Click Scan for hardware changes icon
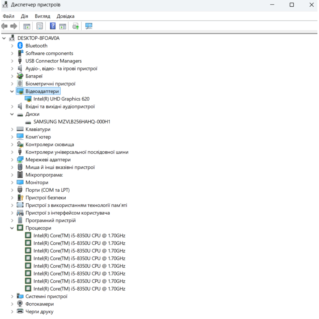Image resolution: width=319 pixels, height=319 pixels. 89,26
